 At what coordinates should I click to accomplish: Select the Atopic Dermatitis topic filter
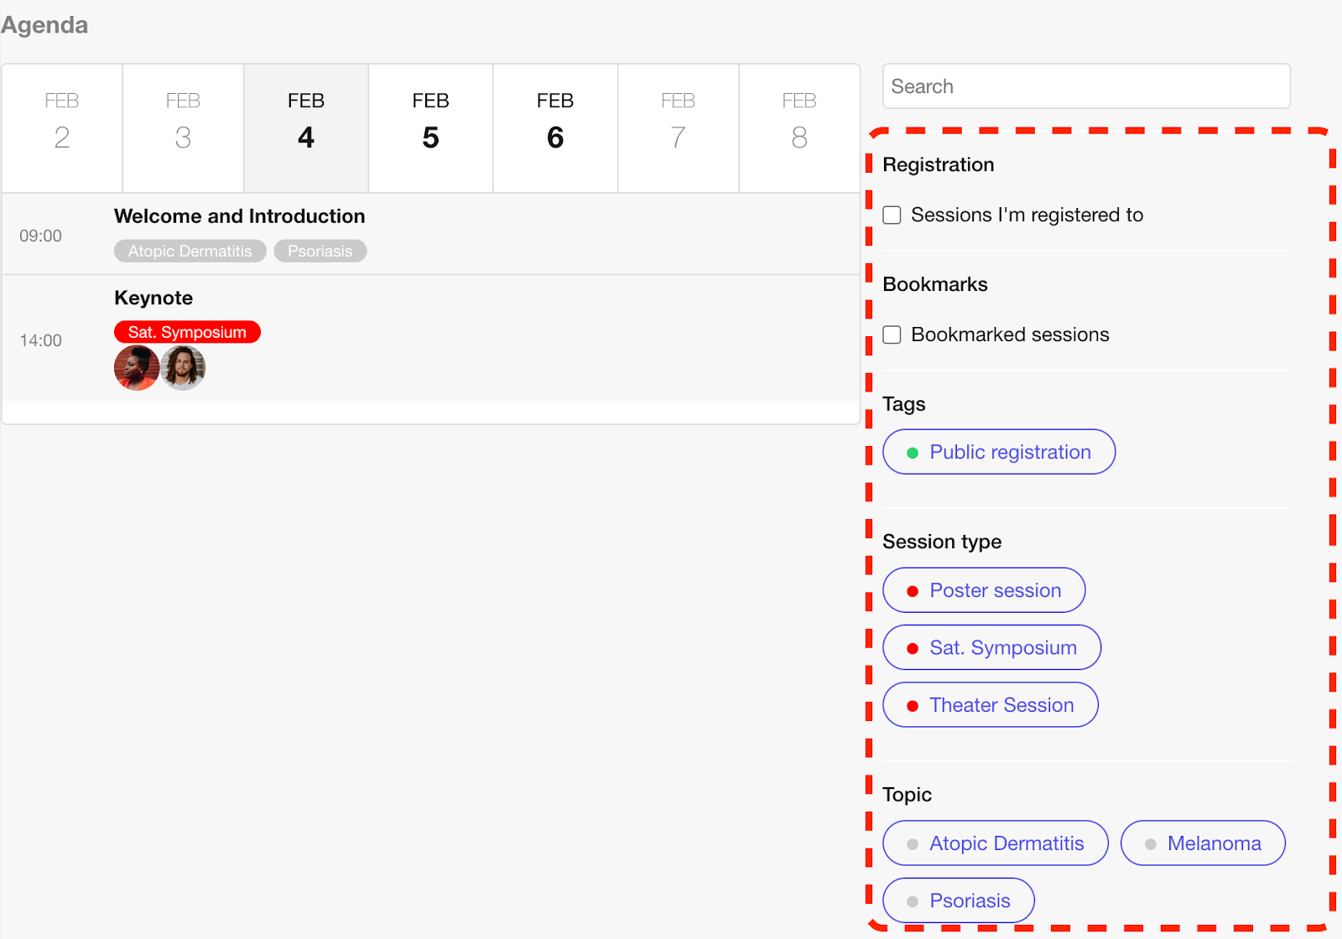coord(996,843)
